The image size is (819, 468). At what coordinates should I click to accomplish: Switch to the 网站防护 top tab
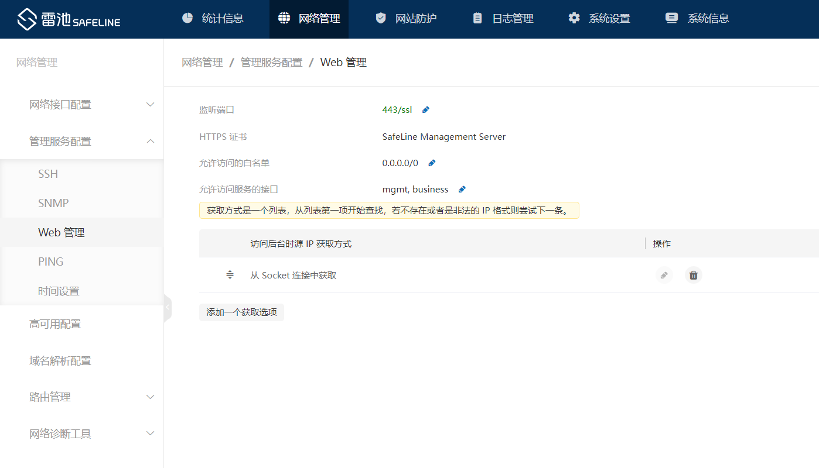tap(406, 19)
